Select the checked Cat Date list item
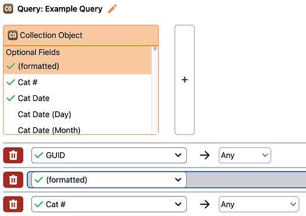Viewport: 306px width, 216px height. [x=78, y=98]
